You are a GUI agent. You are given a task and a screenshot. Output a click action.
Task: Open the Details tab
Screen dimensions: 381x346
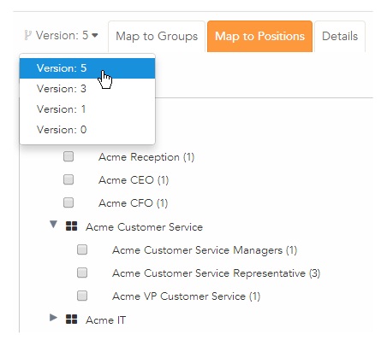(340, 37)
